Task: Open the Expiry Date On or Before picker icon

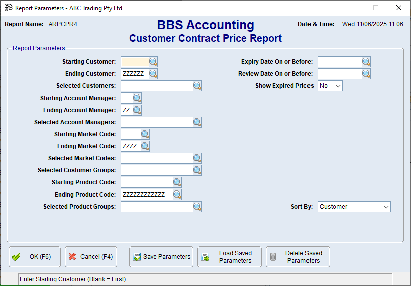Action: [x=366, y=62]
